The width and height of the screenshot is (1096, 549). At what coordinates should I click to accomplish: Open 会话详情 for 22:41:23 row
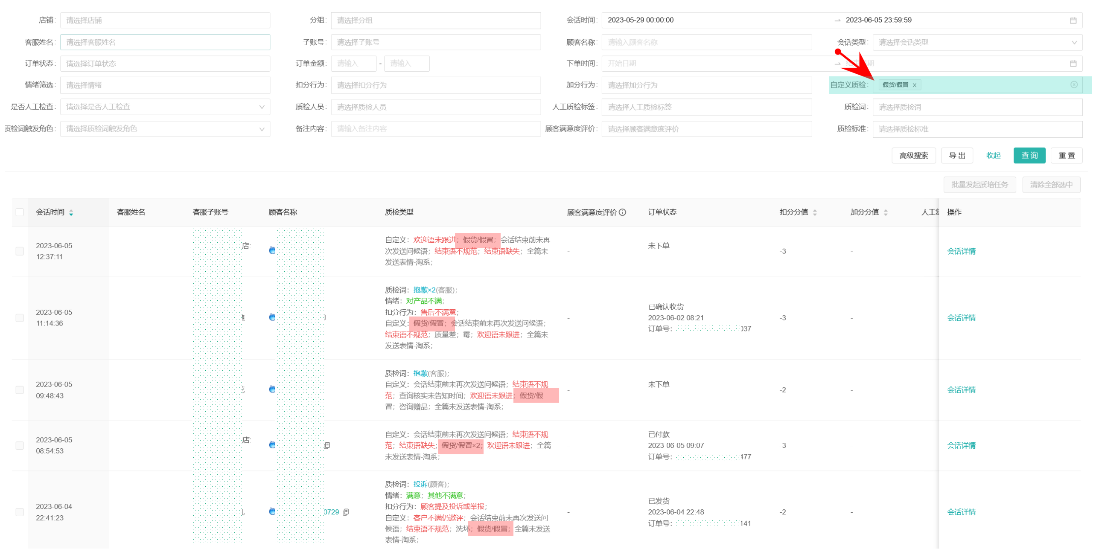point(961,512)
